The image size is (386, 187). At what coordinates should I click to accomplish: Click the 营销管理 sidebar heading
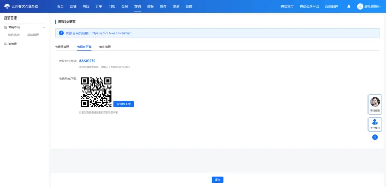pyautogui.click(x=10, y=18)
